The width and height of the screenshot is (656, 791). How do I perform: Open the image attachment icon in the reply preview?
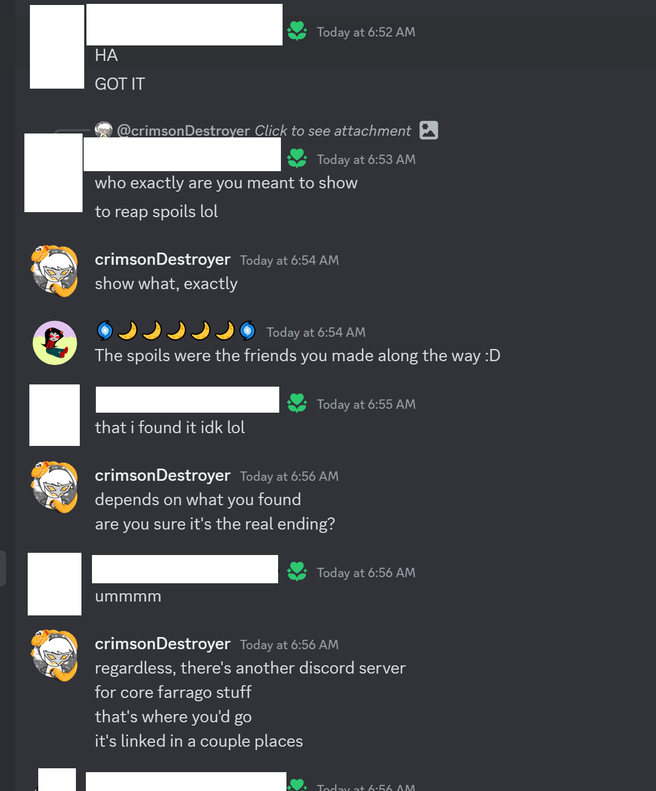[429, 130]
